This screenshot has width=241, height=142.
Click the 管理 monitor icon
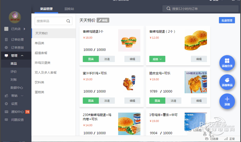tap(6, 55)
